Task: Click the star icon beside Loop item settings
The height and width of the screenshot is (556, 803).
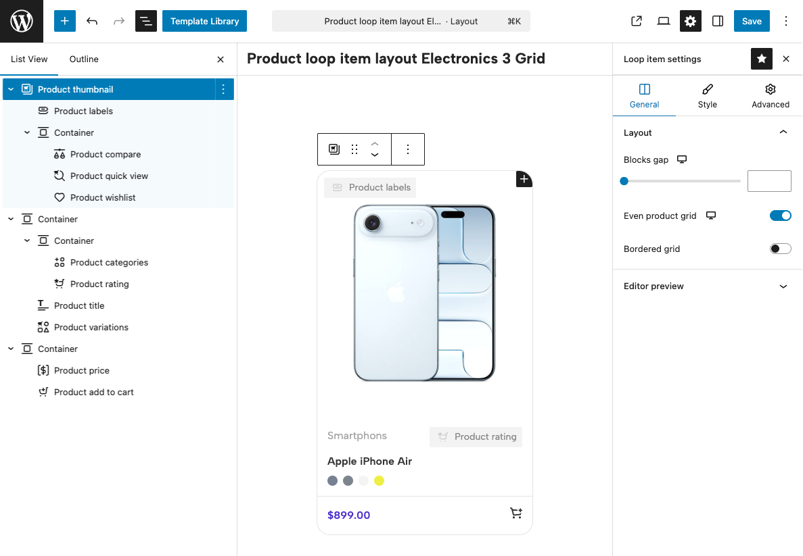Action: coord(762,59)
